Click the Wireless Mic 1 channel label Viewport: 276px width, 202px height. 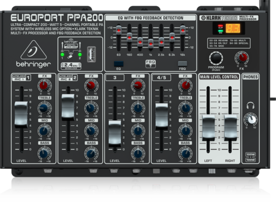point(22,78)
